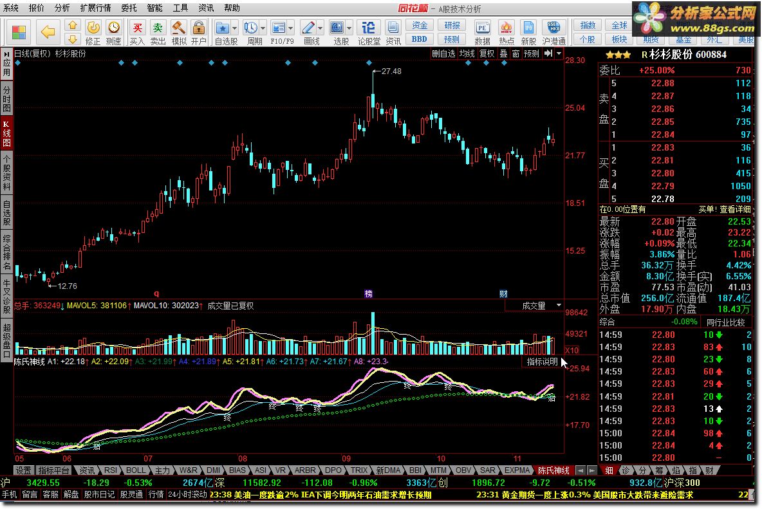
Task: Expand the F10/F9 dropdown arrow
Action: click(291, 28)
